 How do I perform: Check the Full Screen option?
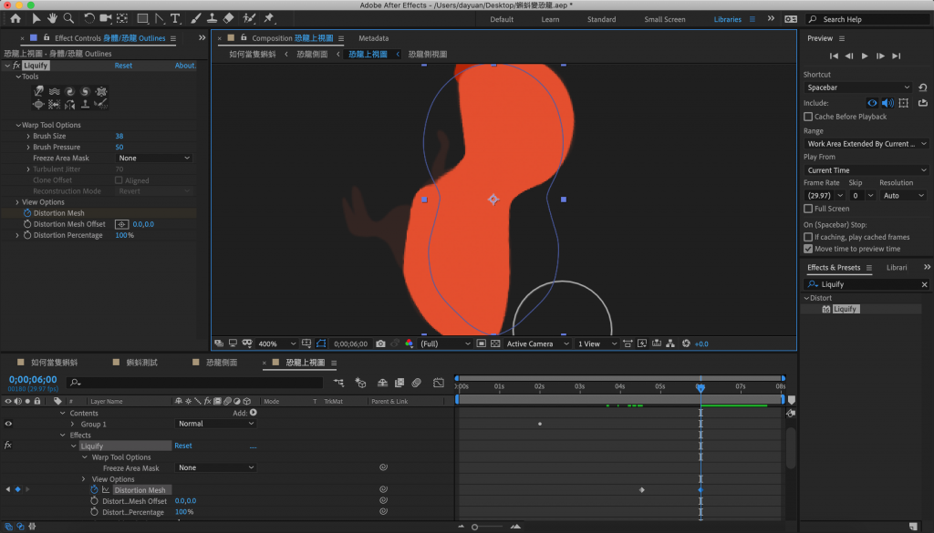point(808,209)
